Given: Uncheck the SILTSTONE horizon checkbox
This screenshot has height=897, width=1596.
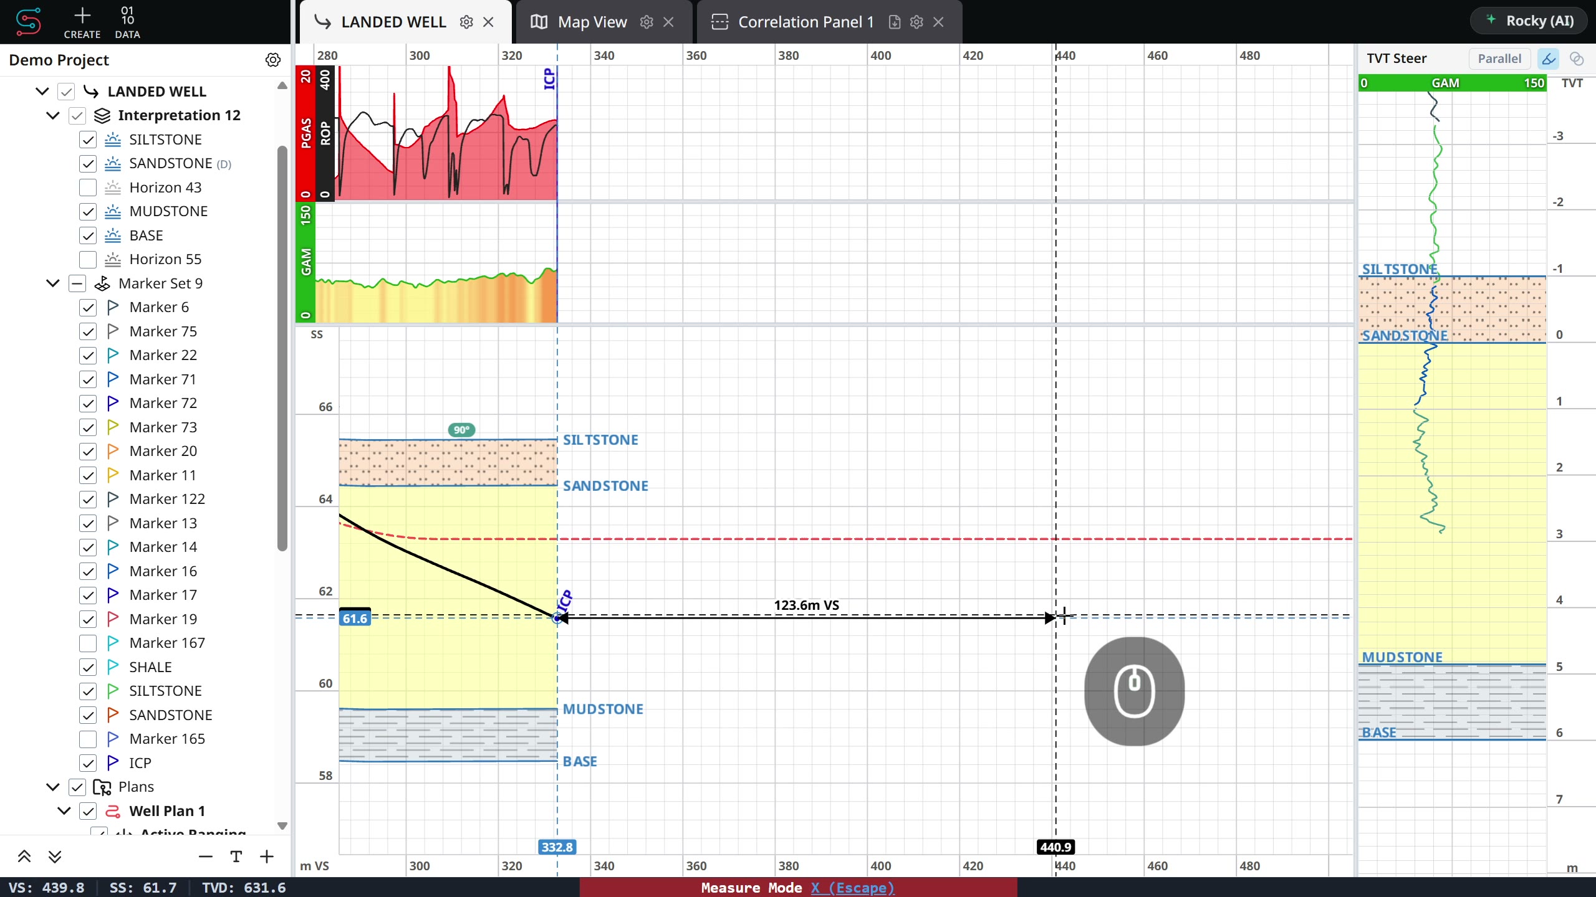Looking at the screenshot, I should coord(88,140).
